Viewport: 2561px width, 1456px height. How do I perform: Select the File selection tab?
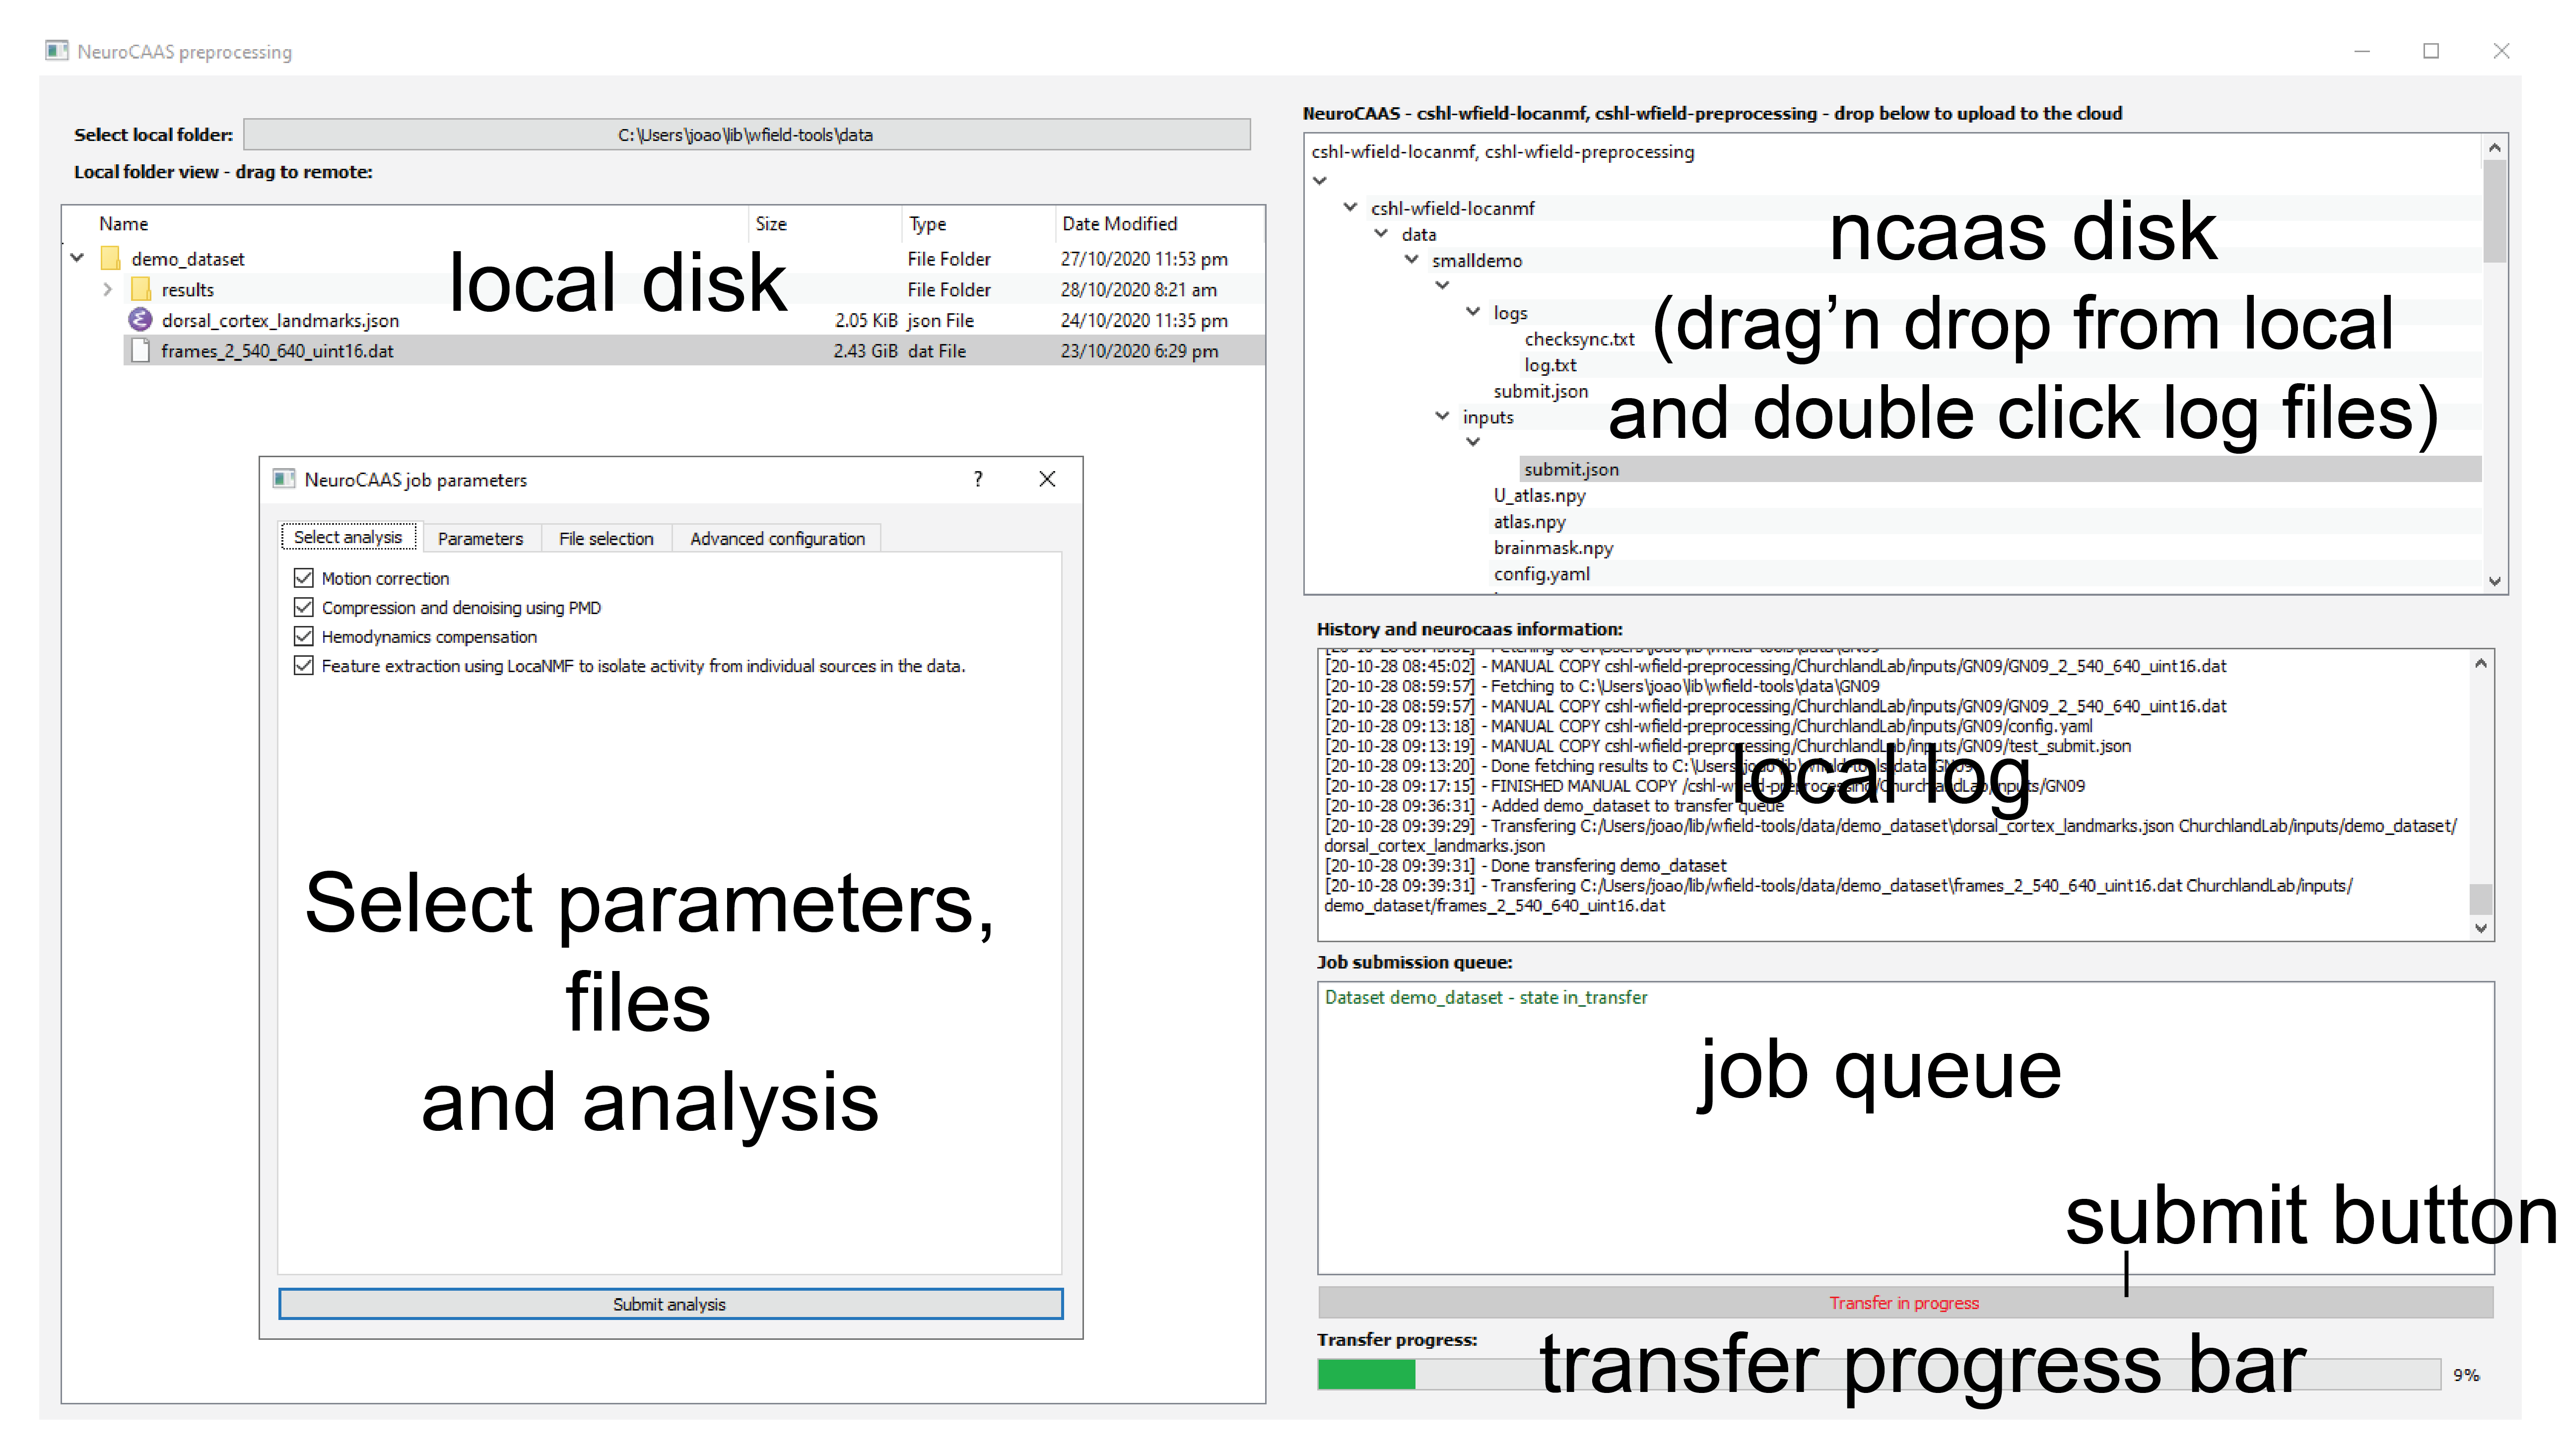(x=605, y=538)
